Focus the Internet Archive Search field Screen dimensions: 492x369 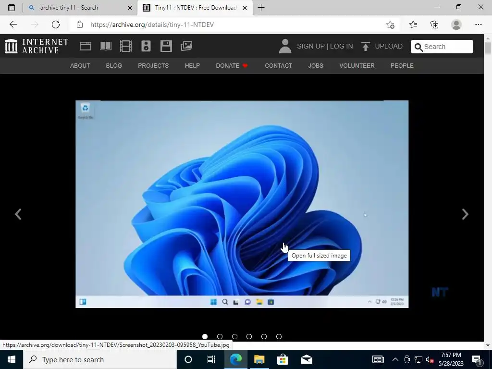pos(442,47)
